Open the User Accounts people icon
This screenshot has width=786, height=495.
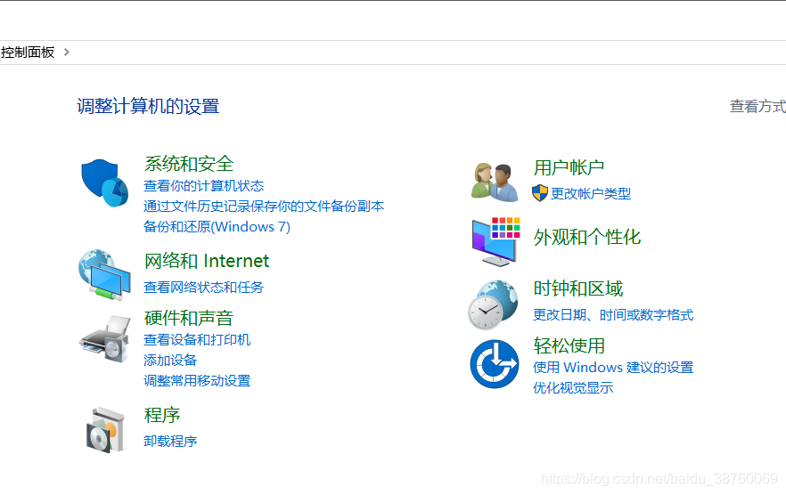coord(495,182)
